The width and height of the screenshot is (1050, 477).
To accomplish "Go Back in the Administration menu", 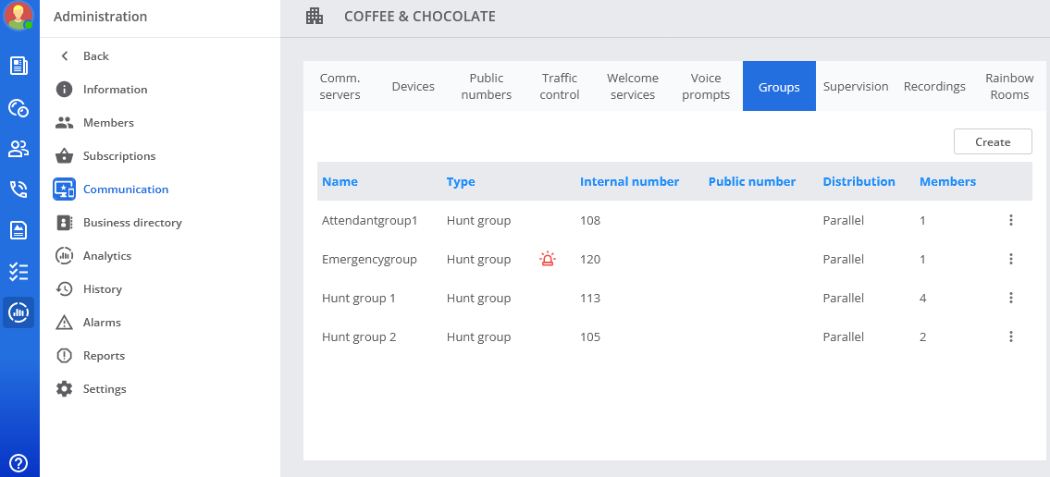I will click(95, 56).
